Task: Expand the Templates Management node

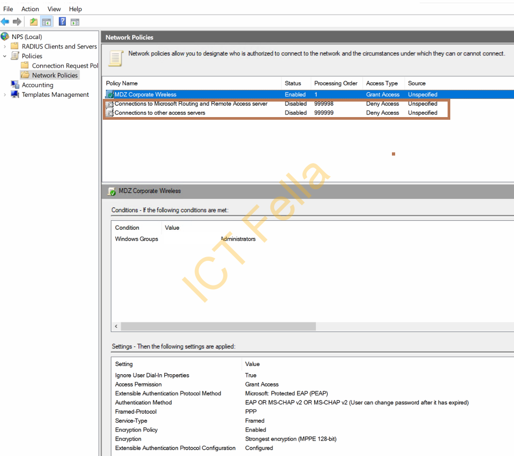Action: click(x=5, y=95)
